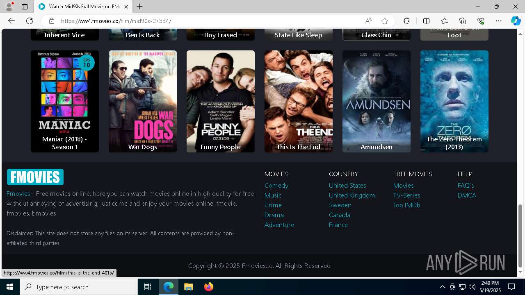Click the FMOVIES footer logo

pyautogui.click(x=35, y=177)
